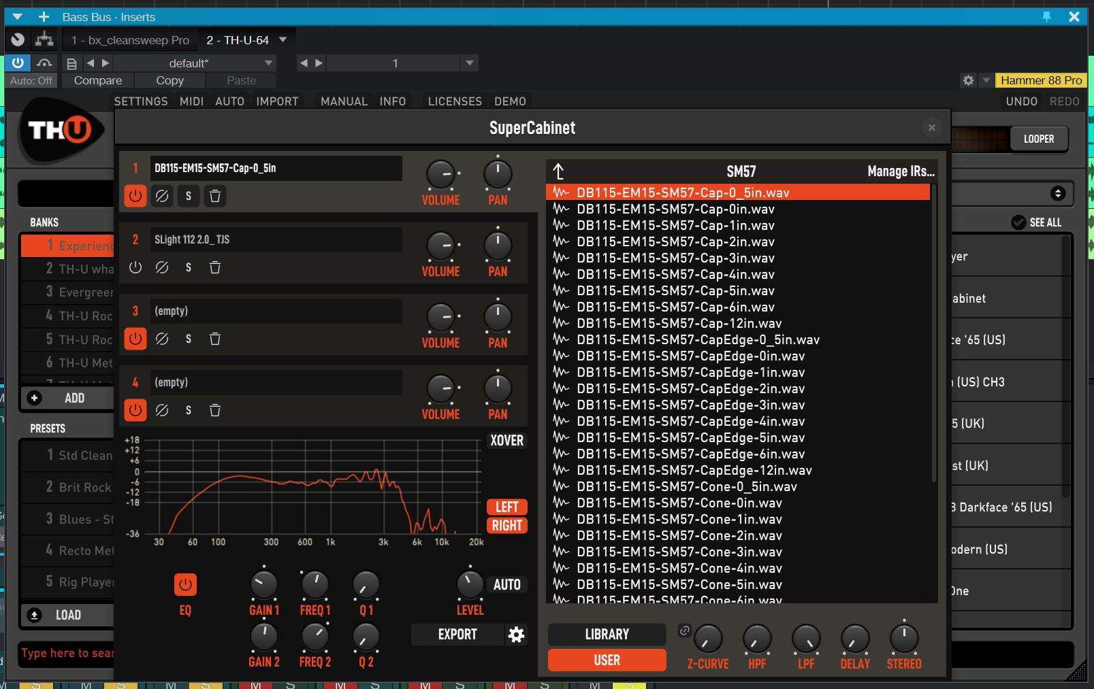
Task: Open the default preset dropdown
Action: tap(268, 63)
